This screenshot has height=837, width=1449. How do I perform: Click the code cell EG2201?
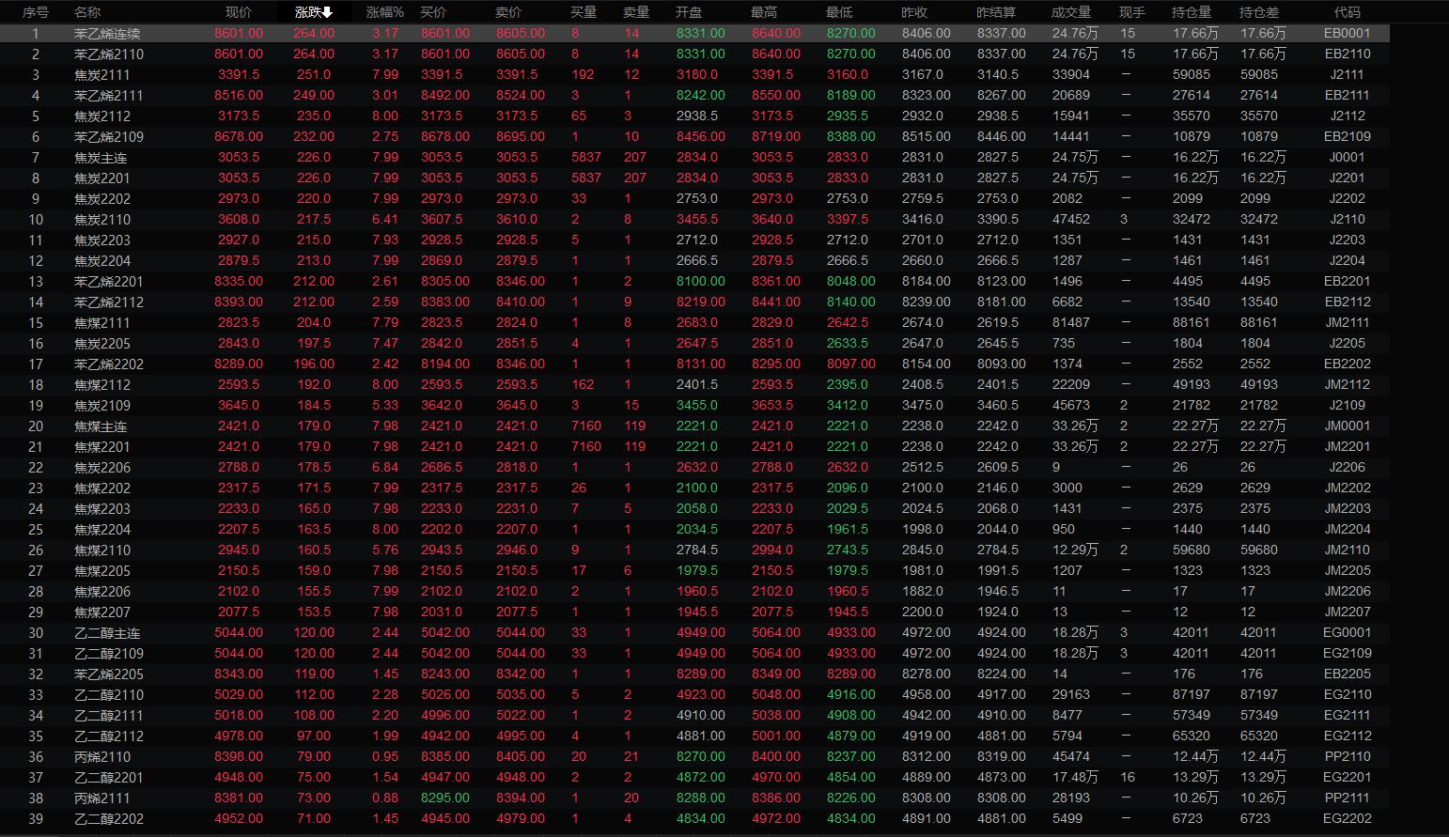pos(1348,777)
